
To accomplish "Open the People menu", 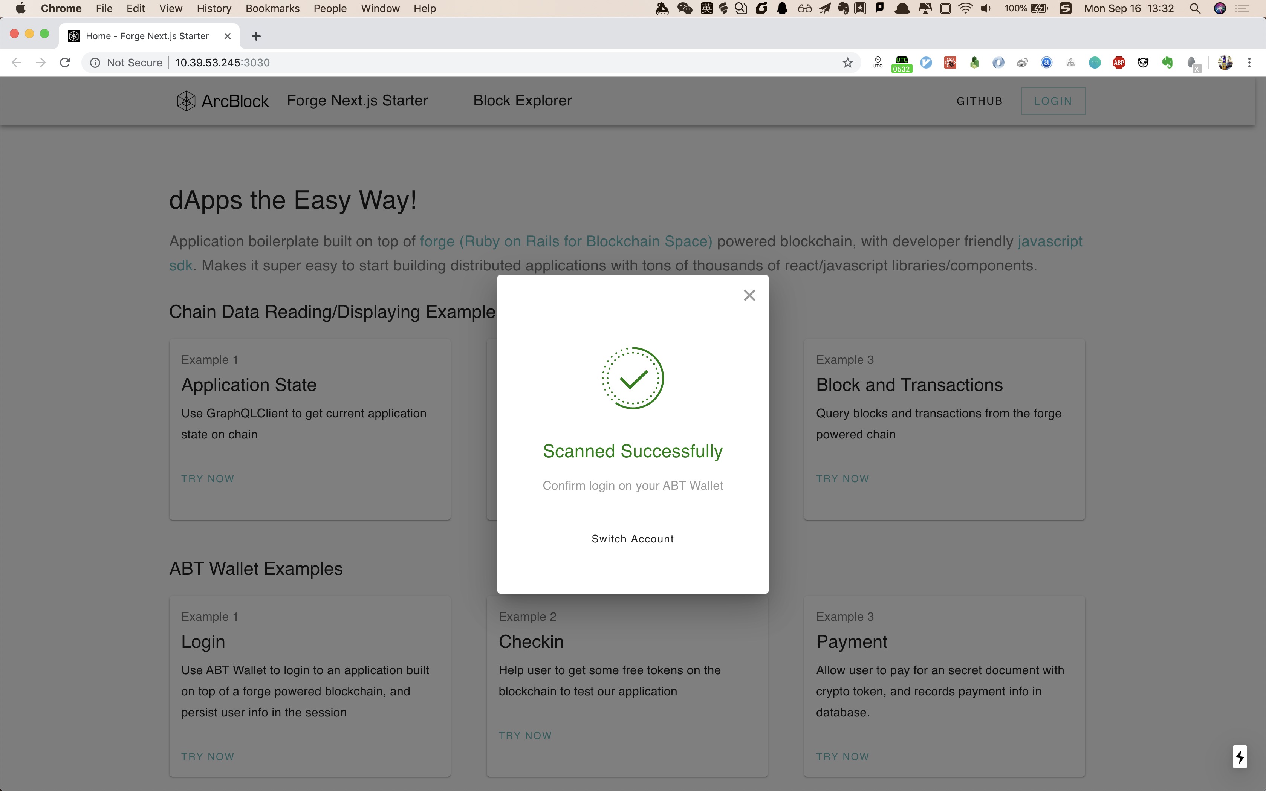I will pyautogui.click(x=330, y=8).
